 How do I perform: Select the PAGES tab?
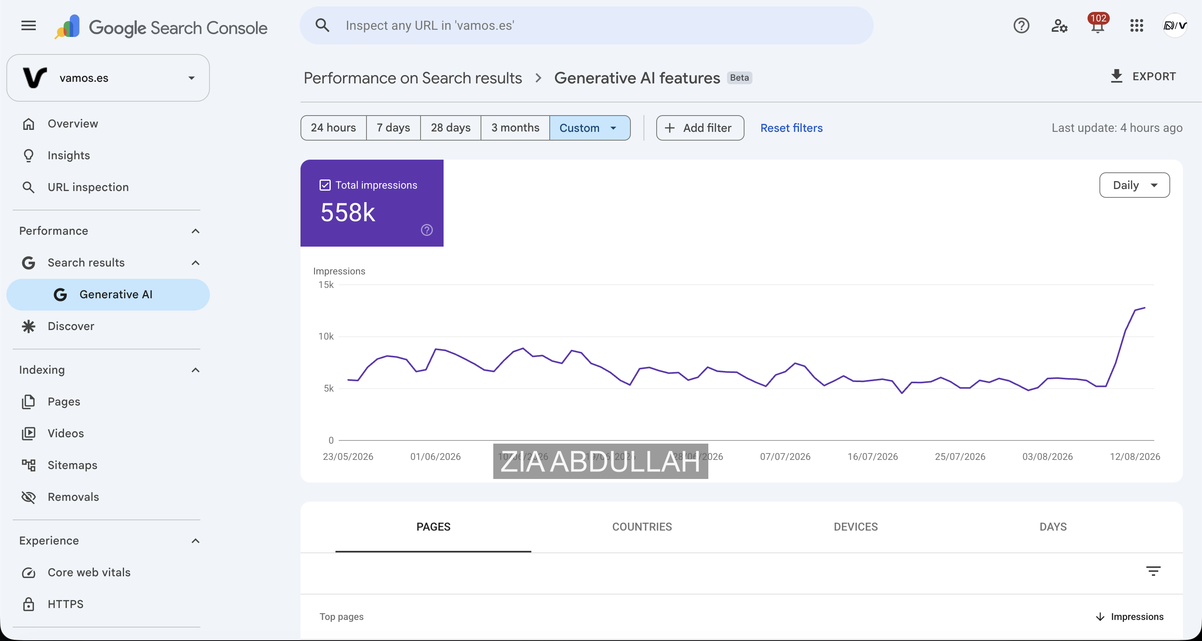tap(433, 527)
